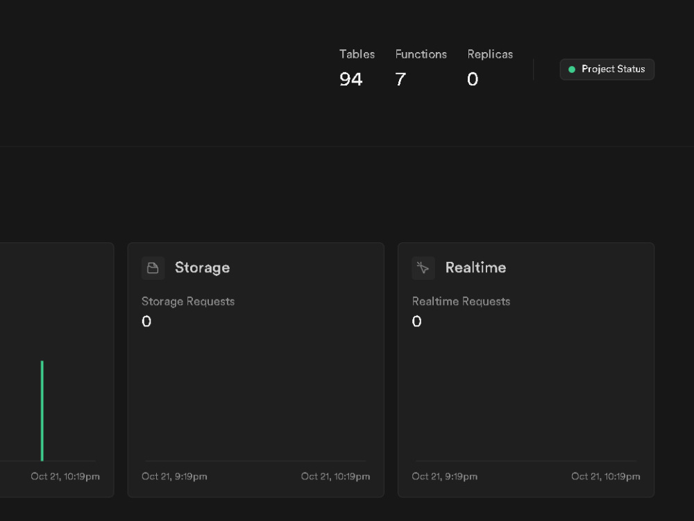Screen dimensions: 694x521
Task: Click leftmost chart end time Oct 21, 10:19pm
Action: point(65,477)
